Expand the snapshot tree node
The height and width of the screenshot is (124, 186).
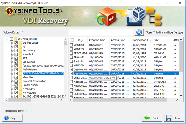click(x=11, y=54)
